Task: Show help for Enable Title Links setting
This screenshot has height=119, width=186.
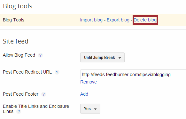Action: pyautogui.click(x=19, y=112)
